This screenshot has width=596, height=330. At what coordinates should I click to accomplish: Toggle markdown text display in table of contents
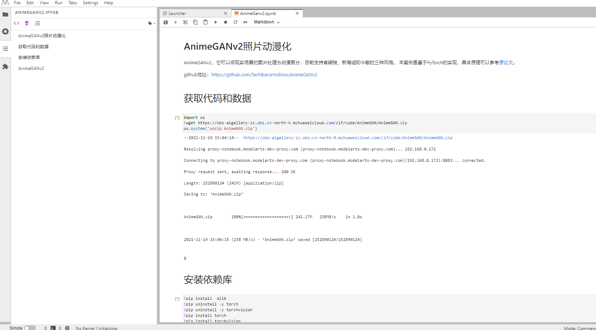point(27,23)
